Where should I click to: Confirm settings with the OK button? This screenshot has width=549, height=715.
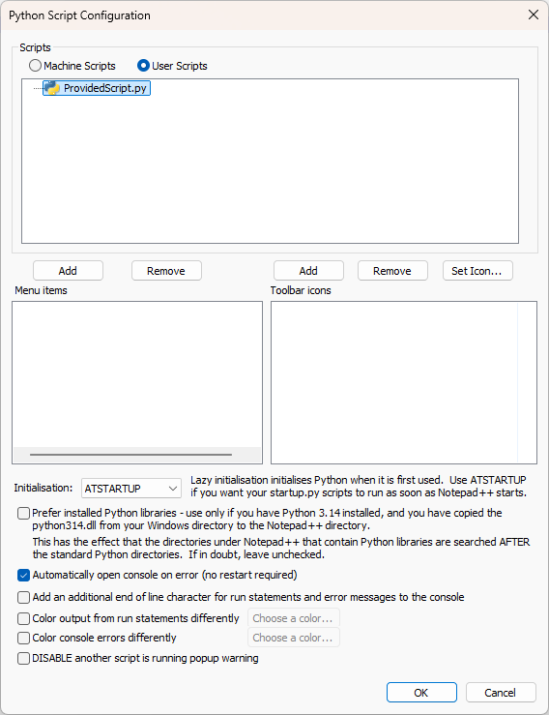pos(421,693)
